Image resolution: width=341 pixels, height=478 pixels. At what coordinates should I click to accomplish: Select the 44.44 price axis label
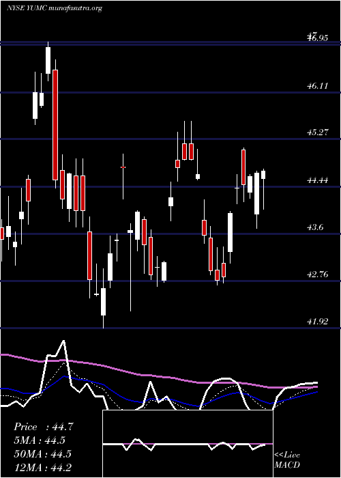318,180
